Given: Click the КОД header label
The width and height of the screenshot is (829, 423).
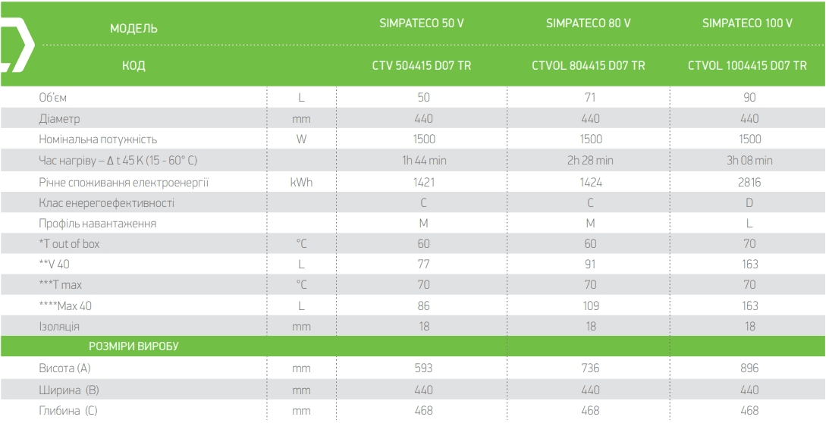Looking at the screenshot, I should (x=133, y=65).
